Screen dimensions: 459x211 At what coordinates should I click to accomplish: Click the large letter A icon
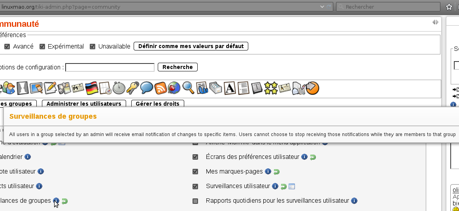coord(230,88)
